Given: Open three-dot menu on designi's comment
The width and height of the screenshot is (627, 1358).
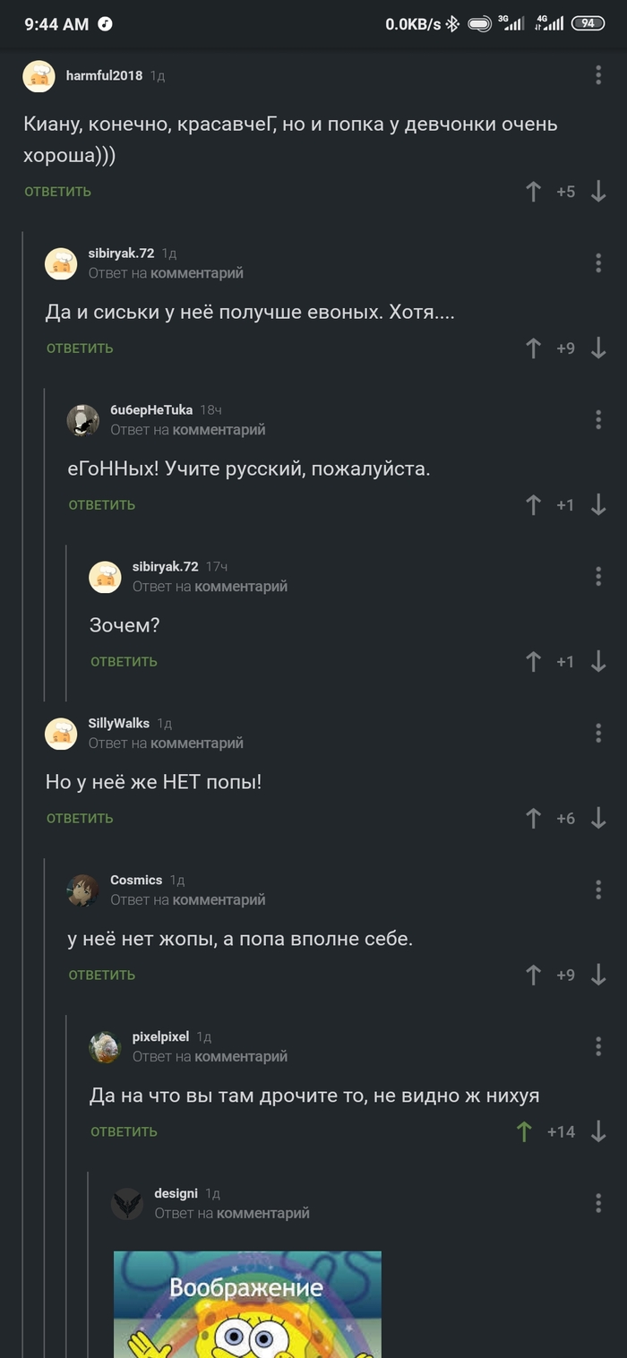Looking at the screenshot, I should 598,1203.
